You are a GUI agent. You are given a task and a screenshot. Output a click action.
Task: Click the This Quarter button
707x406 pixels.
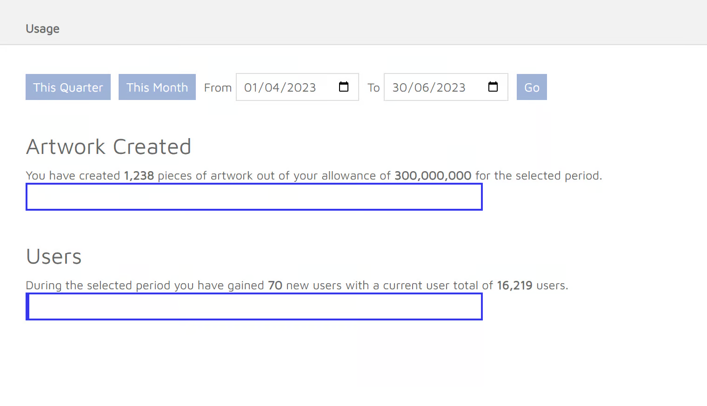(68, 87)
